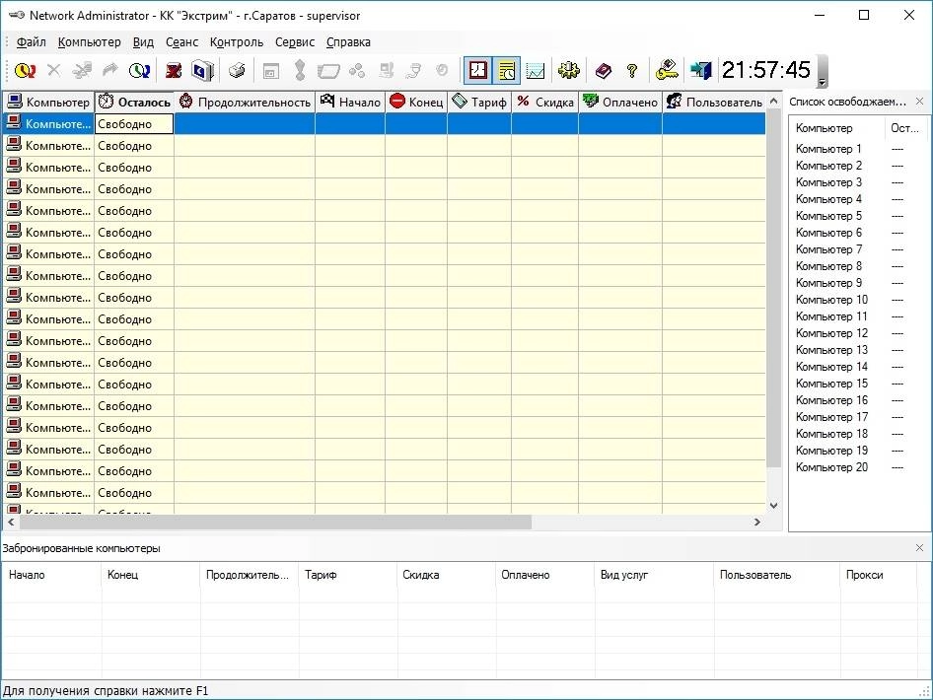Select Компьютер 5 in the freeing list
Viewport: 933px width, 700px height.
828,215
